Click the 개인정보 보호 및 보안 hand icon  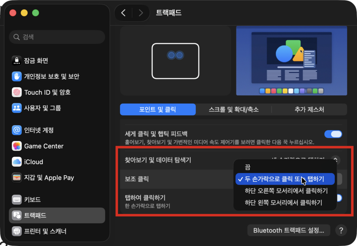(x=17, y=76)
